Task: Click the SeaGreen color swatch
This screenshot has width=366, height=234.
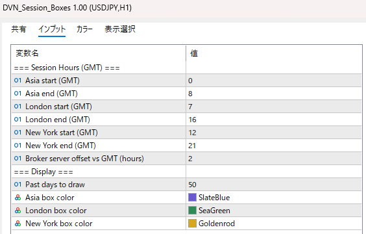Action: 192,211
